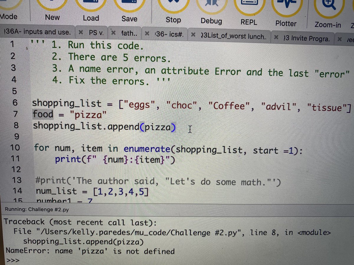This screenshot has height=265, width=354.
Task: Click the Mode toolbar button
Action: coord(8,11)
